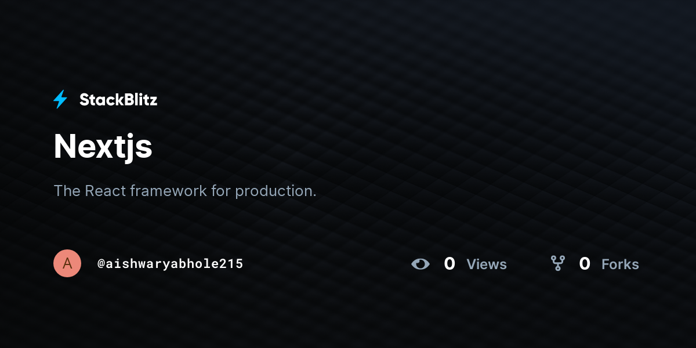
Task: Click the word Blitz in the StackBlitz wordmark
Action: pos(138,100)
